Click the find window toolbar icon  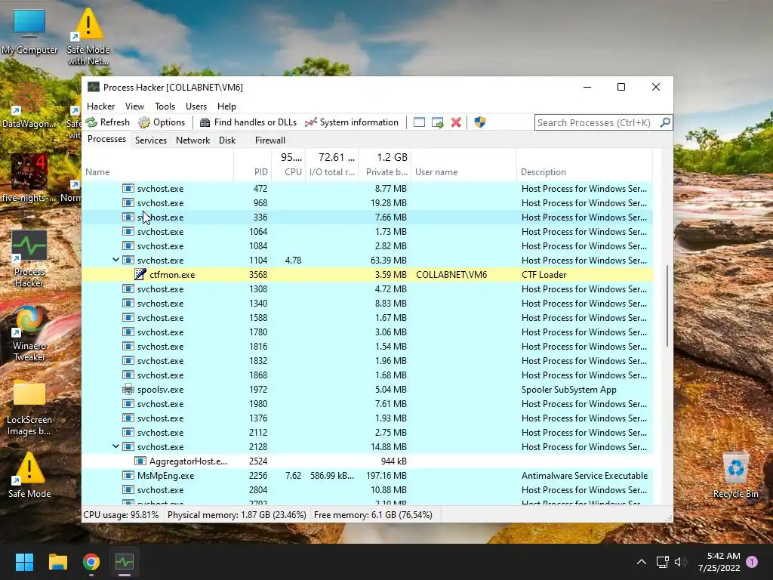[x=419, y=122]
